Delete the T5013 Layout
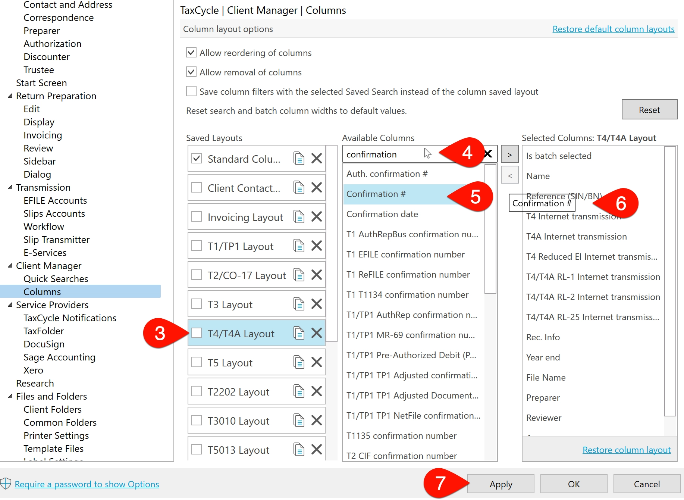 [317, 450]
